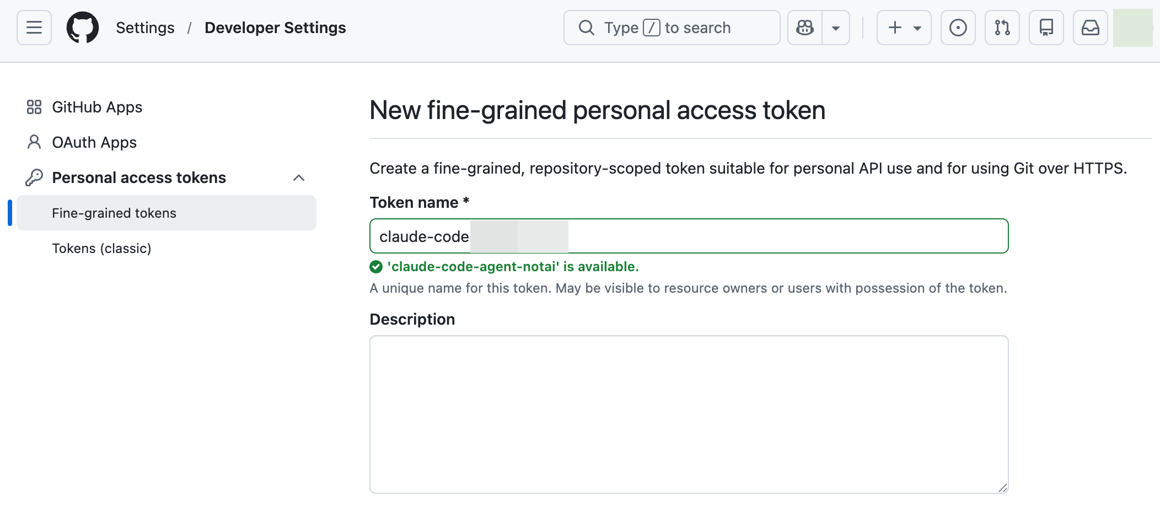Image resolution: width=1160 pixels, height=506 pixels.
Task: Click the Settings breadcrumb link
Action: pyautogui.click(x=145, y=28)
